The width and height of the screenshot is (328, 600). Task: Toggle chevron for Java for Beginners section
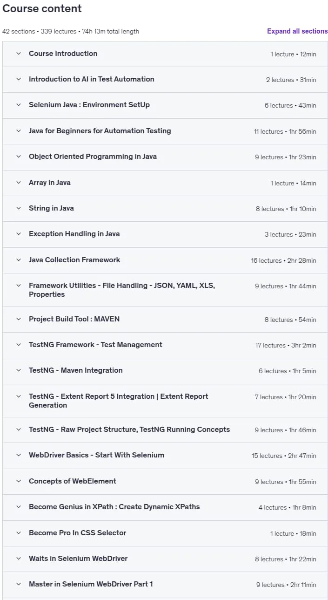(19, 131)
